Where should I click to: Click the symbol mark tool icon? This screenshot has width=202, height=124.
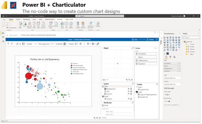80,44
